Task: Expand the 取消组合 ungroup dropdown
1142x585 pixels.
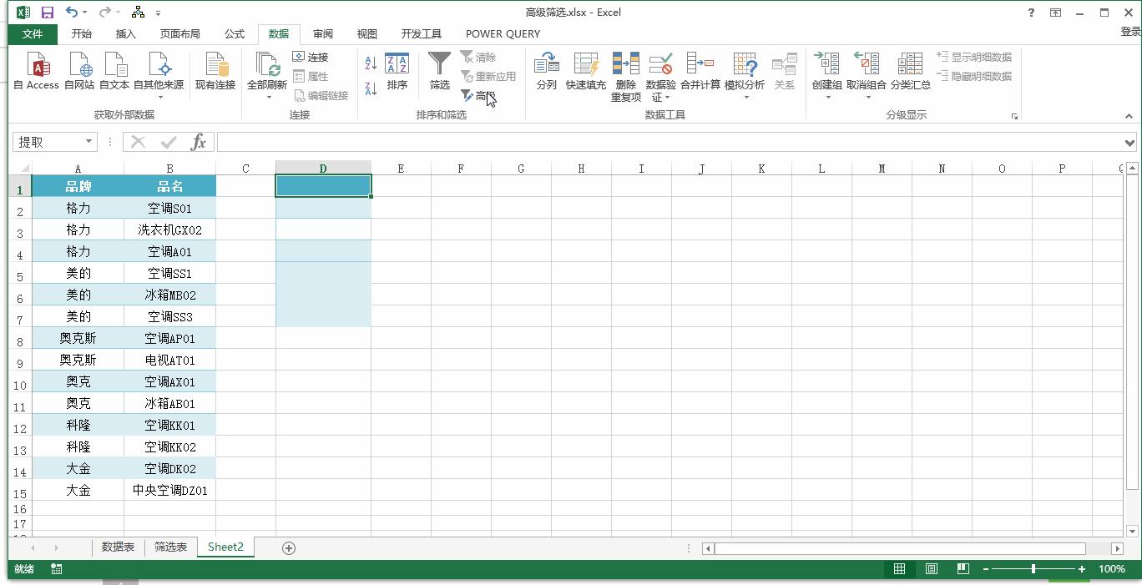Action: [x=867, y=97]
